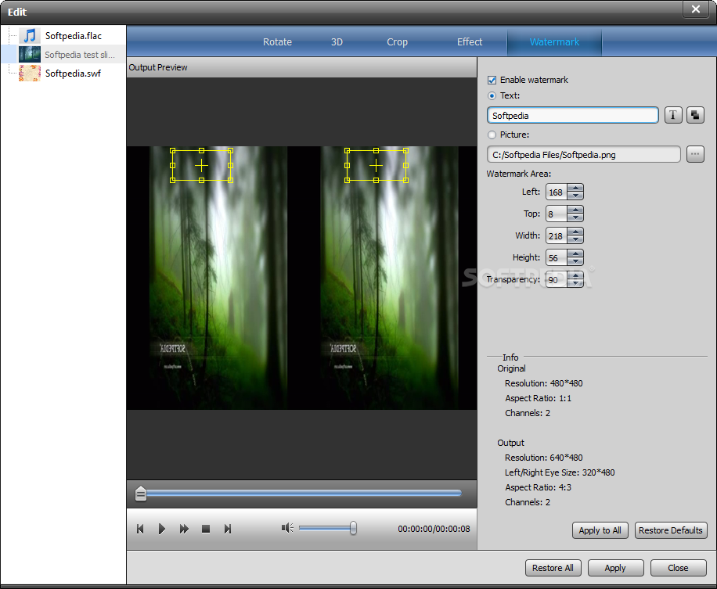Open the text color picker button

point(695,115)
